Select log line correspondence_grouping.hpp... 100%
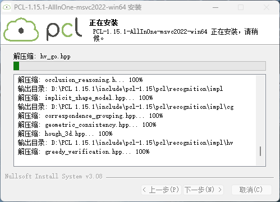 90,116
